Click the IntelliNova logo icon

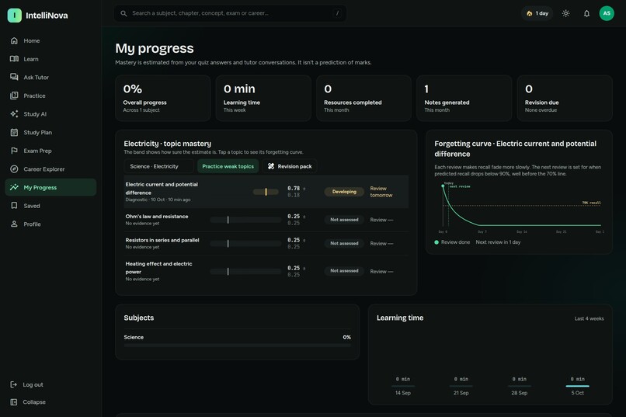click(x=15, y=16)
